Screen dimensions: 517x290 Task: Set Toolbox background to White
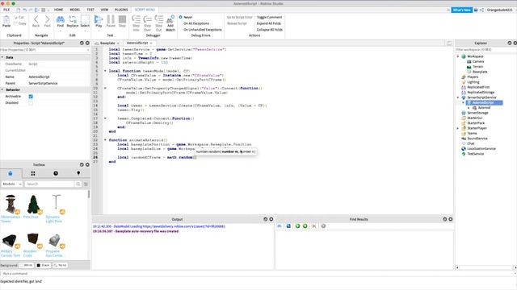[26, 265]
